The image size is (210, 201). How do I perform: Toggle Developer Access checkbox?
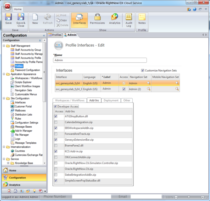[55, 107]
